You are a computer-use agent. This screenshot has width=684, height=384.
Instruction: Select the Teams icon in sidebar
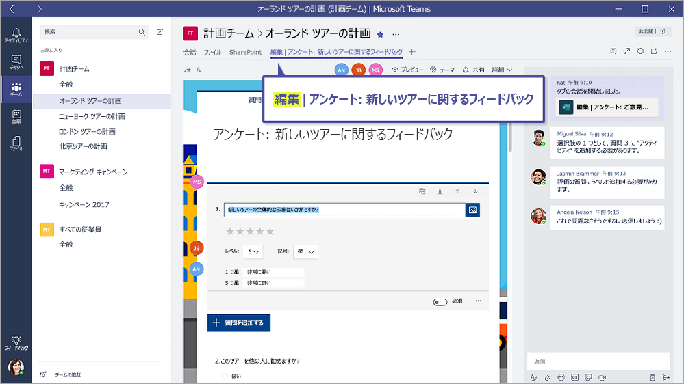[16, 90]
